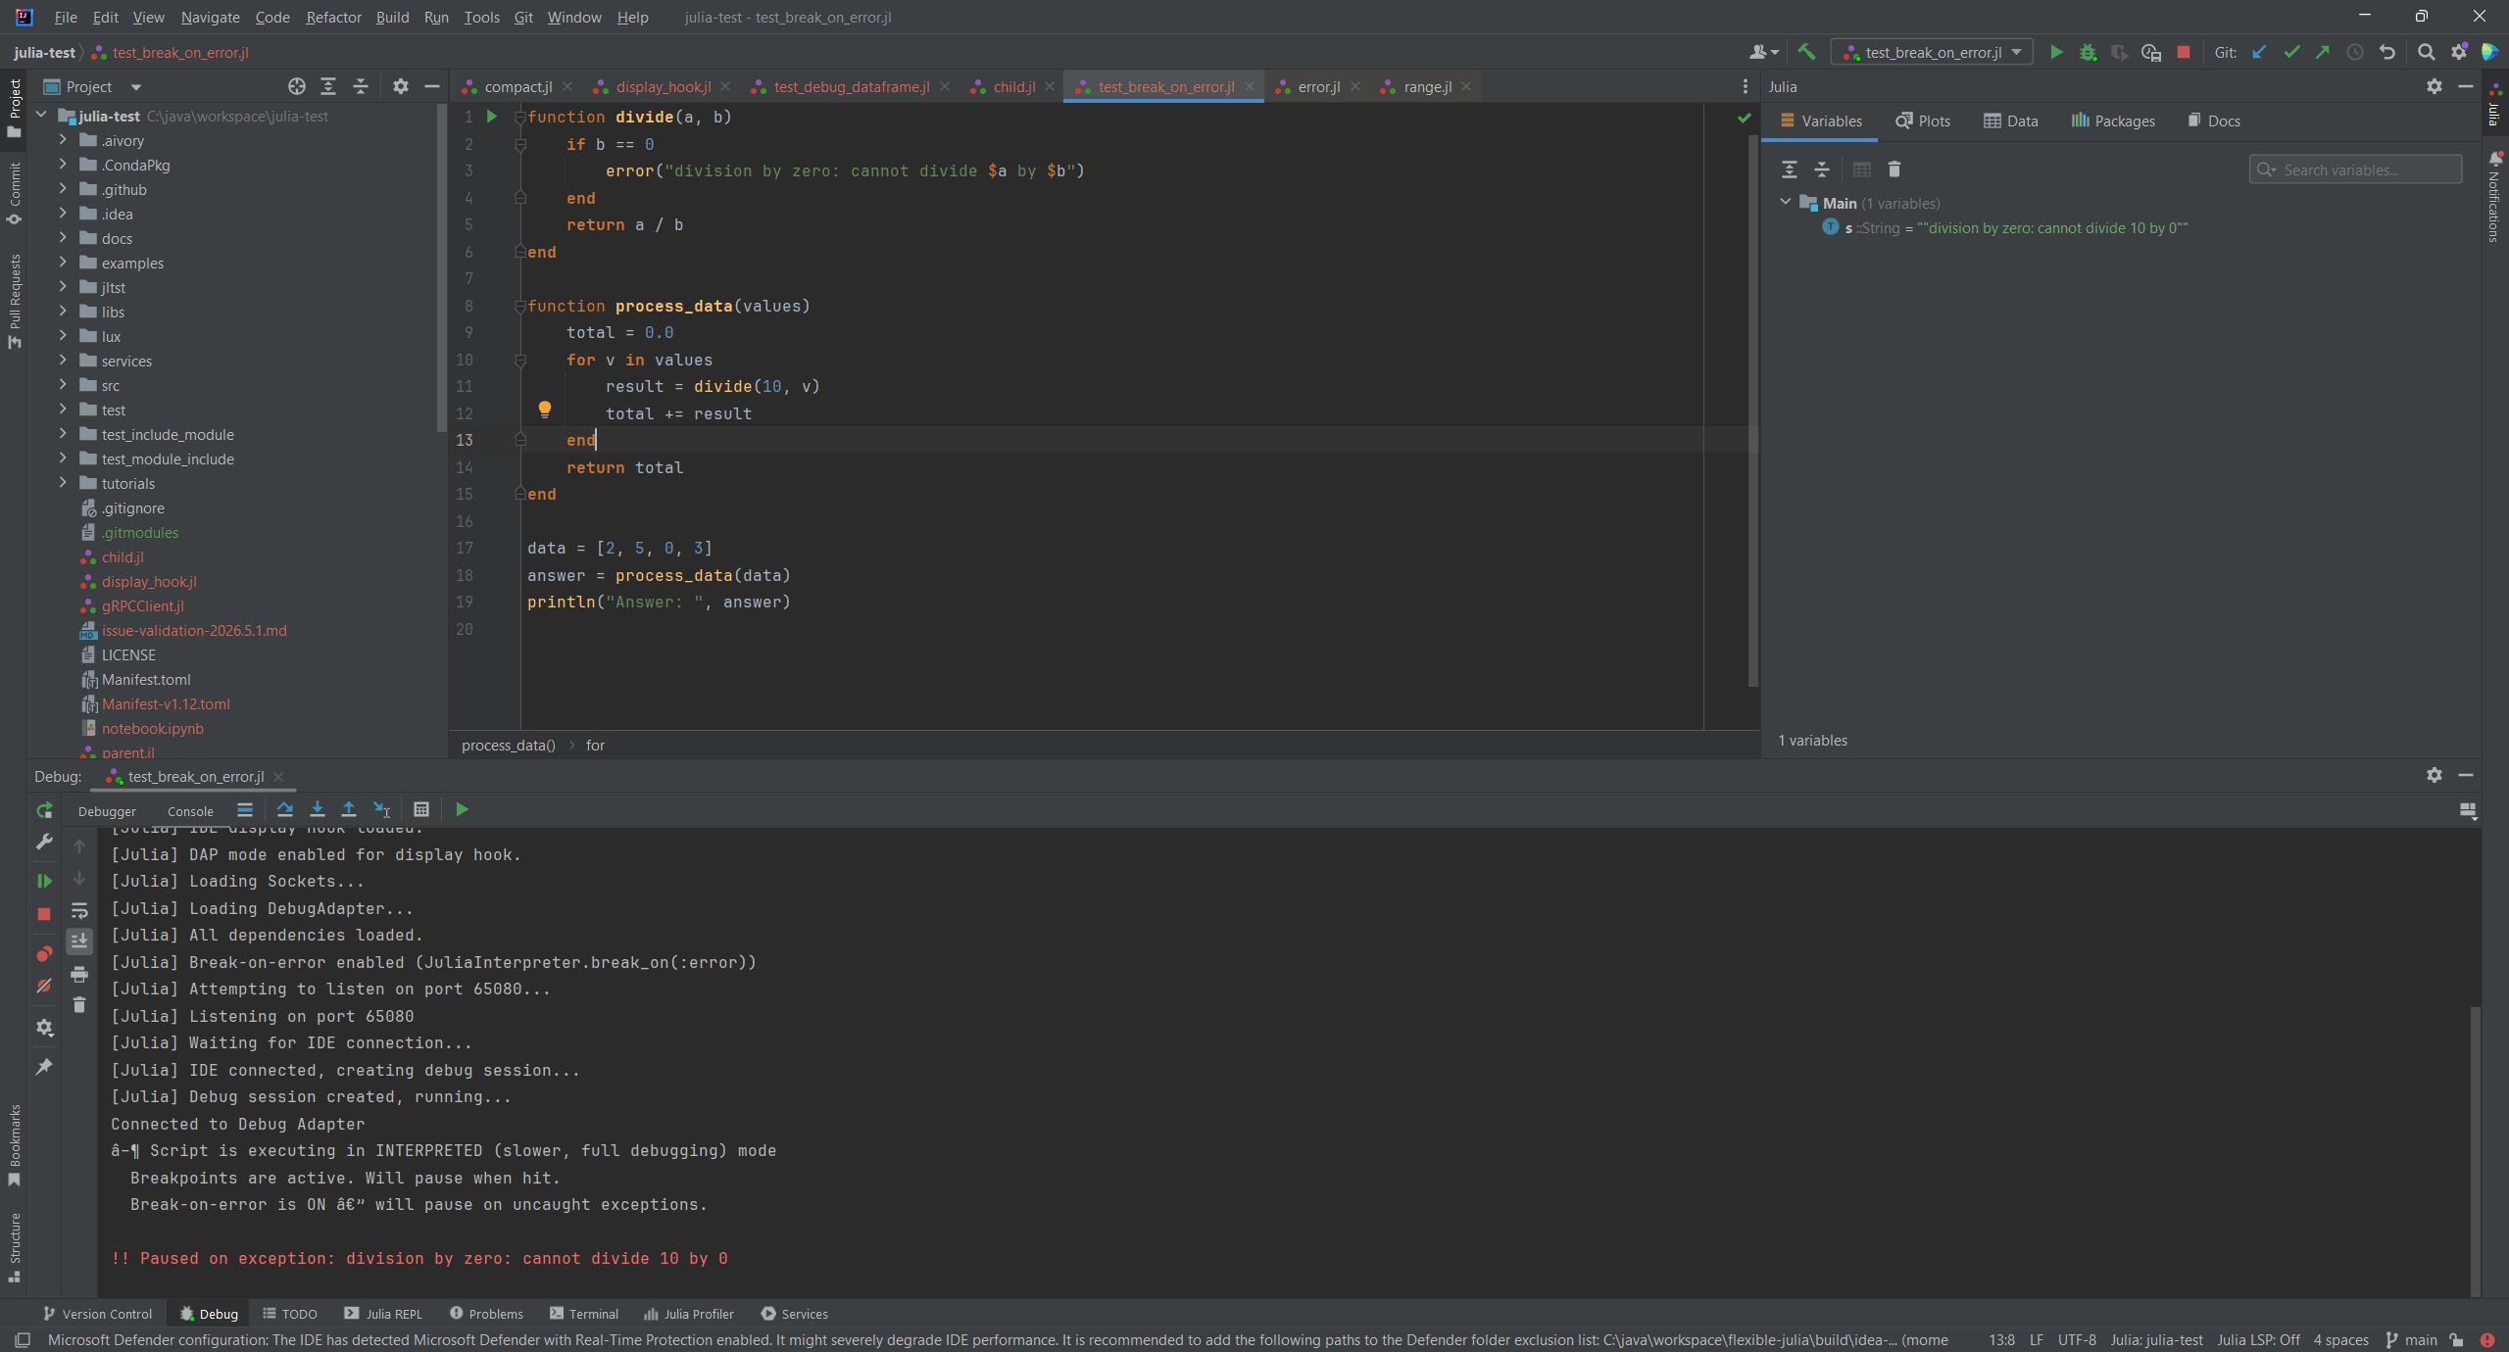Open Version Control tool window
Image resolution: width=2509 pixels, height=1352 pixels.
tap(98, 1314)
